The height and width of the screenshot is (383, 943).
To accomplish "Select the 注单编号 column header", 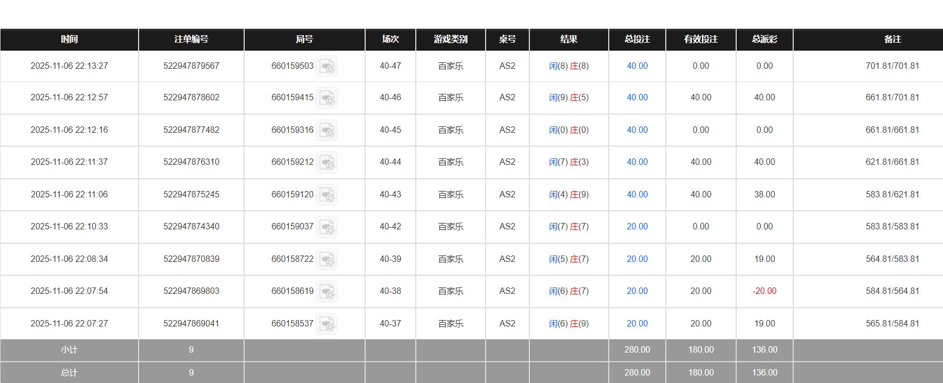I will click(x=191, y=39).
